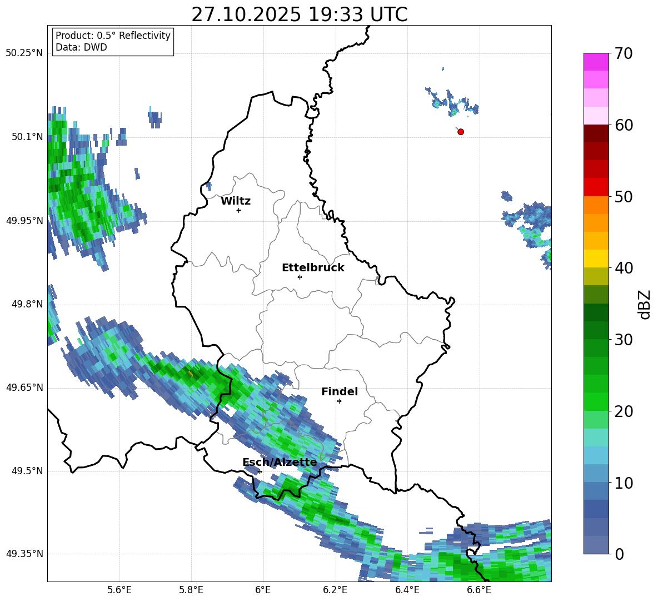Screen dimensions: 658x601
Task: Click the title "27.10.2025 19:33 UTC"
Action: click(x=299, y=14)
